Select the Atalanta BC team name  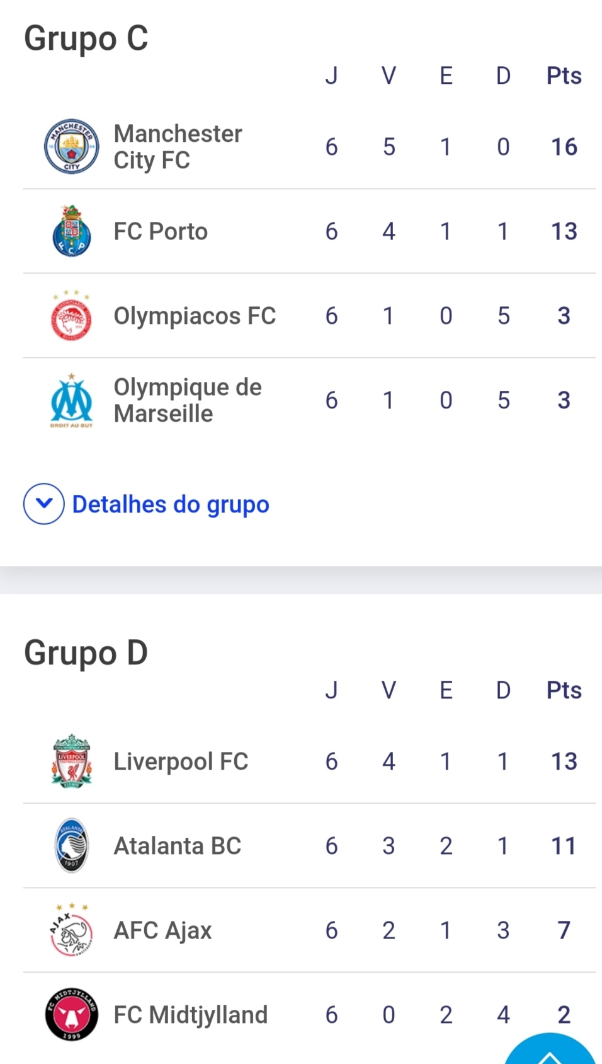pyautogui.click(x=178, y=846)
